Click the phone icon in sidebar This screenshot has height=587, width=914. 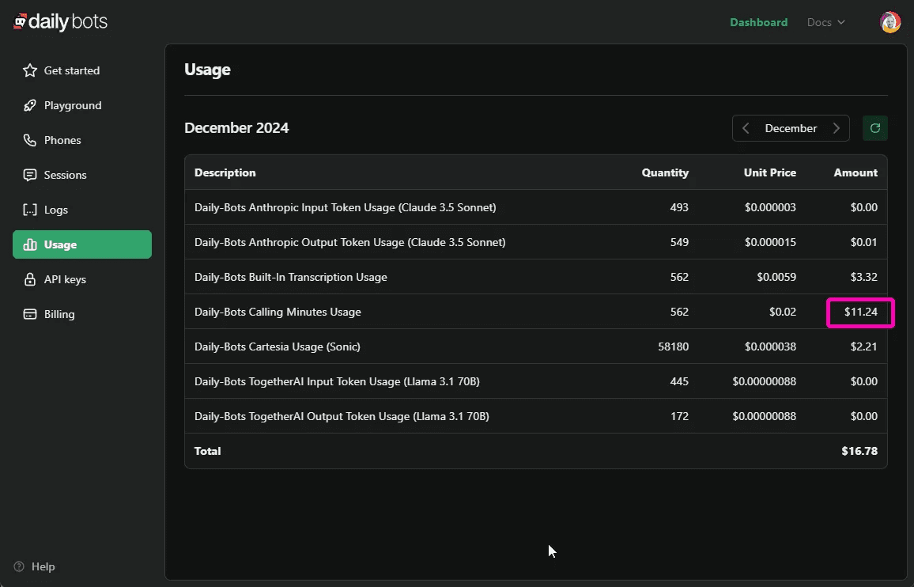point(30,140)
